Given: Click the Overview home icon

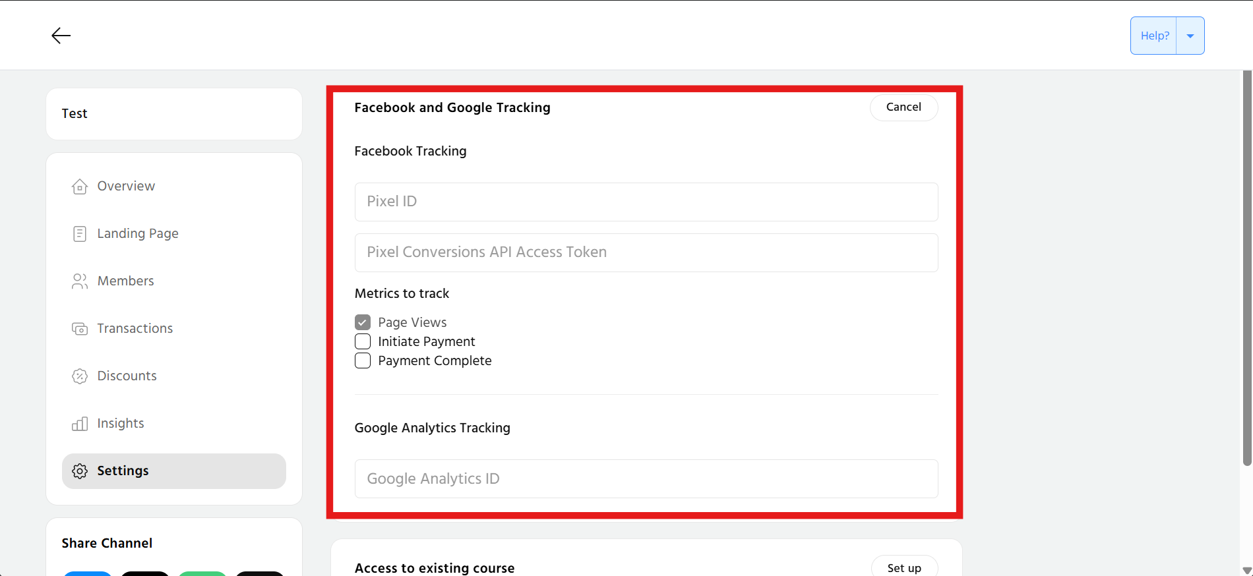Looking at the screenshot, I should click(x=80, y=187).
